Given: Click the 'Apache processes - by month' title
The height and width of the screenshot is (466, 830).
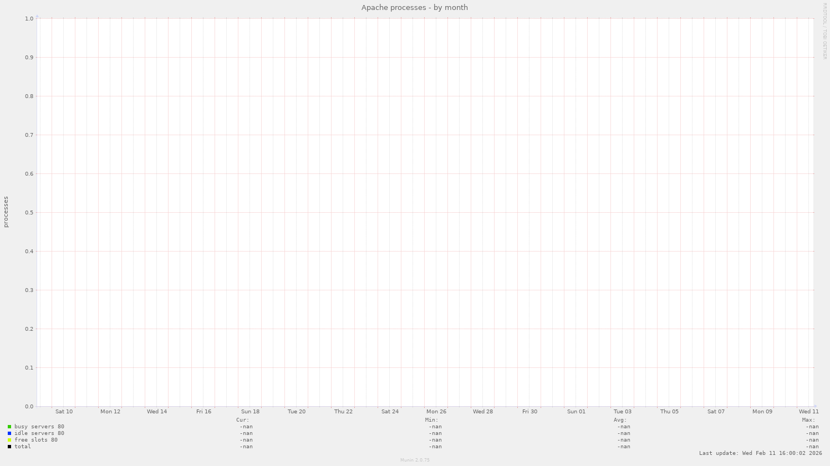Looking at the screenshot, I should pos(414,7).
